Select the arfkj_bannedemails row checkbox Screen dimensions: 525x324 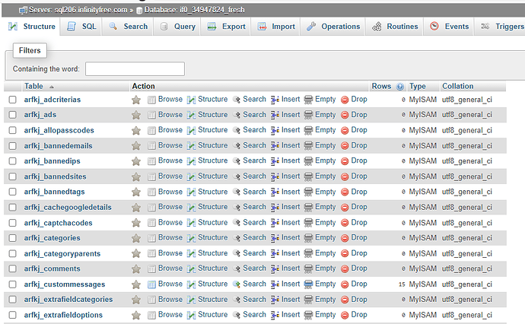(x=12, y=146)
